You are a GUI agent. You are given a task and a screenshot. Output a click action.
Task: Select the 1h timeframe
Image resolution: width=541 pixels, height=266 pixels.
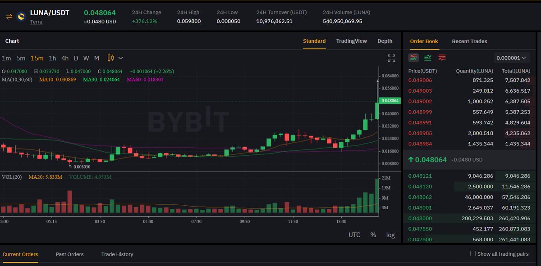tap(52, 58)
